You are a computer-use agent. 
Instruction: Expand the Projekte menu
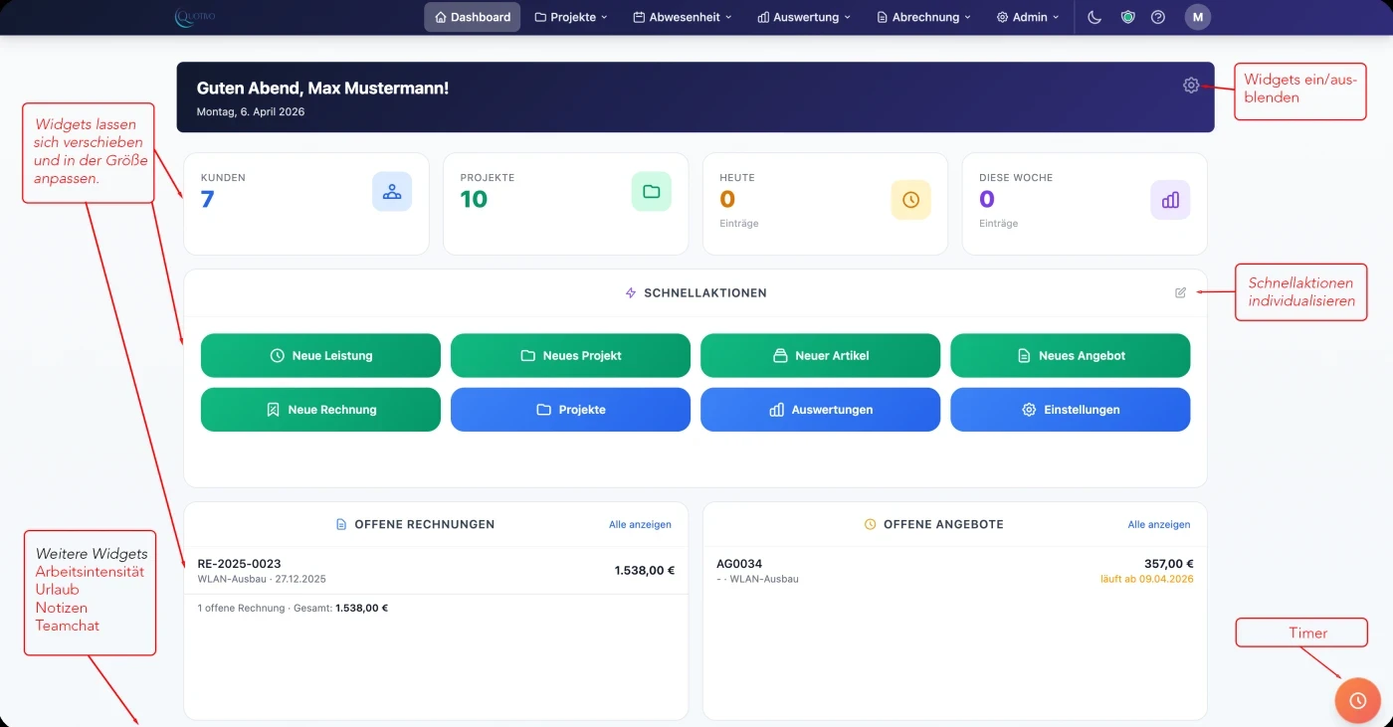click(x=571, y=17)
